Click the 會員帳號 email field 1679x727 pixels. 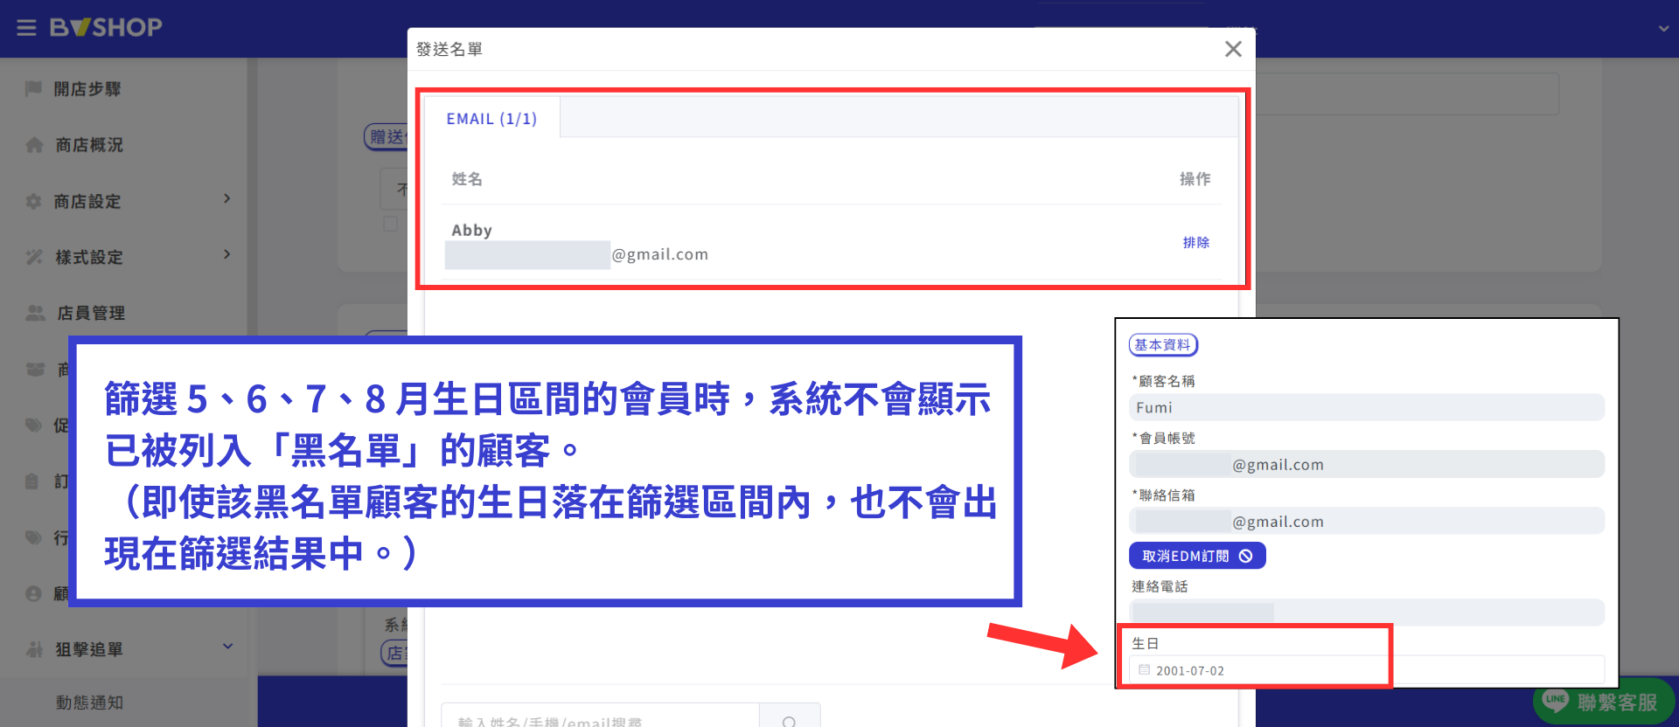[1366, 464]
